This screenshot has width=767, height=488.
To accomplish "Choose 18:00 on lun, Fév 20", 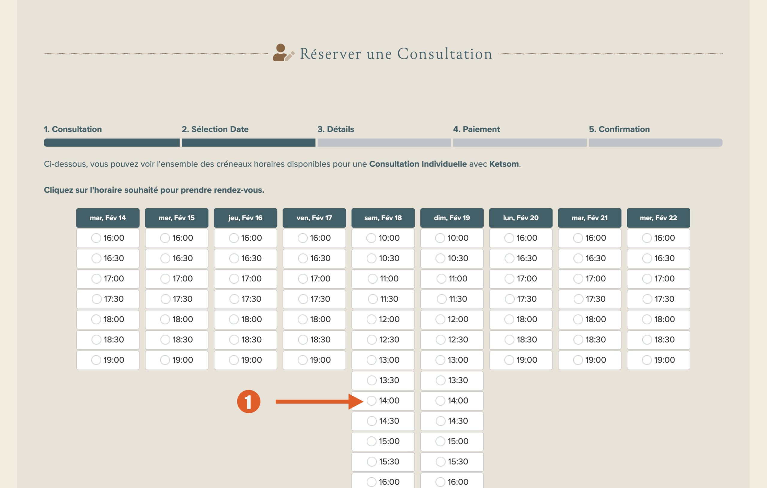I will click(x=521, y=319).
